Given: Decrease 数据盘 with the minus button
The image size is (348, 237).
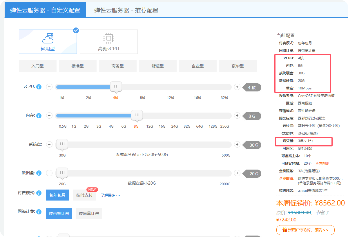Looking at the screenshot, I should [49, 173].
